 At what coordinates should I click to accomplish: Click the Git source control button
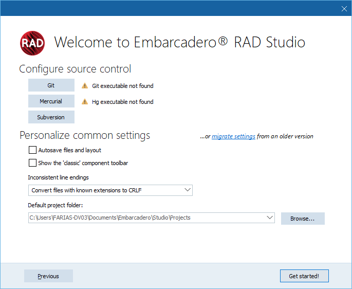(51, 85)
